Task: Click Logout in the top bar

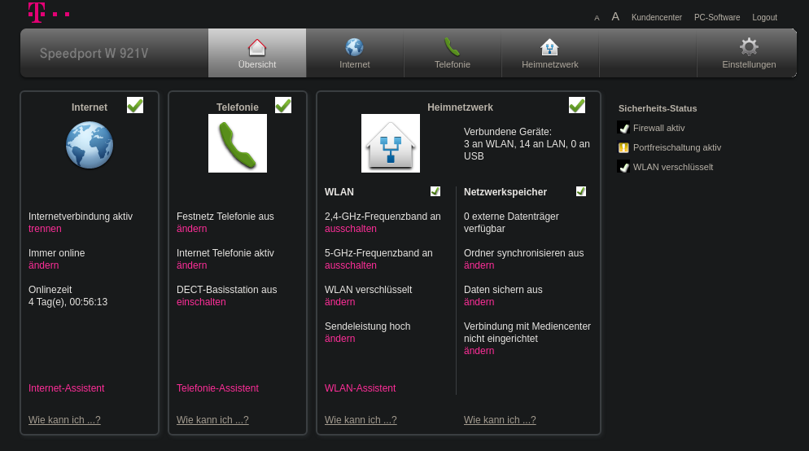Action: tap(764, 17)
